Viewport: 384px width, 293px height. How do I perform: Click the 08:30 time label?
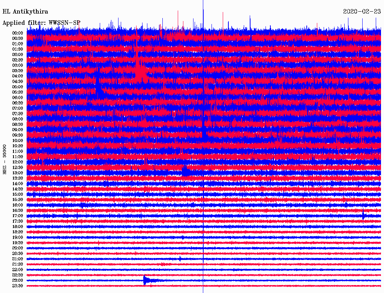18,124
